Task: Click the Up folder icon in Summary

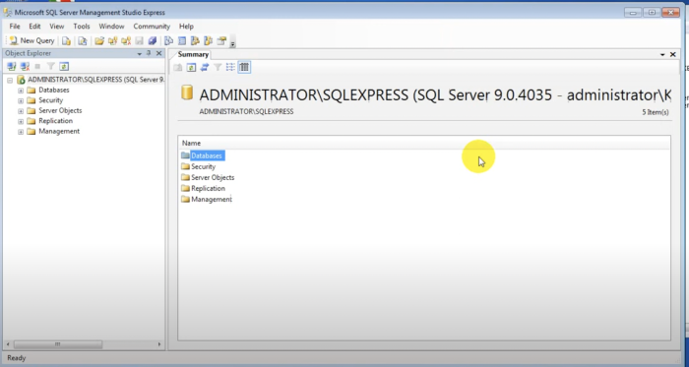Action: [x=178, y=67]
